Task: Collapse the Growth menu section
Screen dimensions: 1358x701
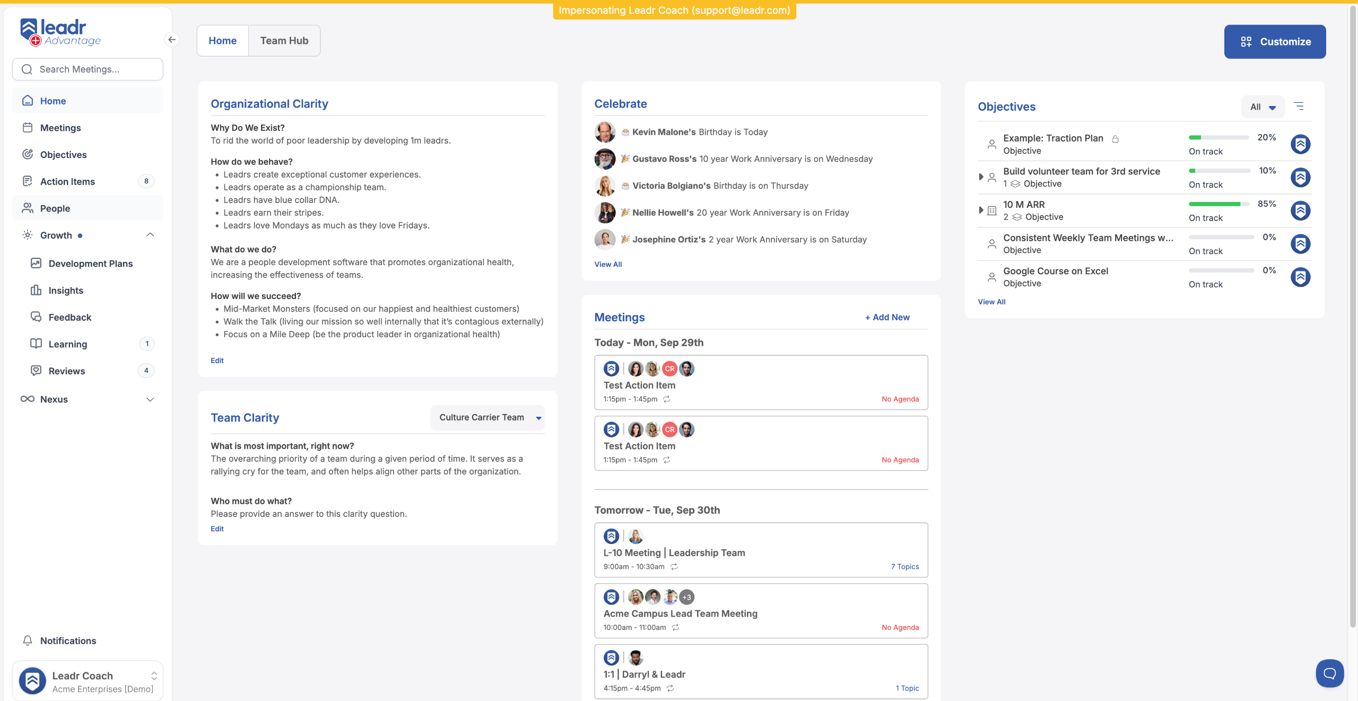Action: [x=150, y=235]
